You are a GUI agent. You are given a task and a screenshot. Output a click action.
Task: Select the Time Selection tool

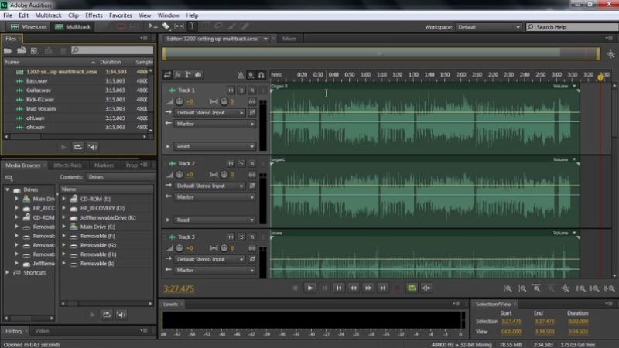(192, 26)
